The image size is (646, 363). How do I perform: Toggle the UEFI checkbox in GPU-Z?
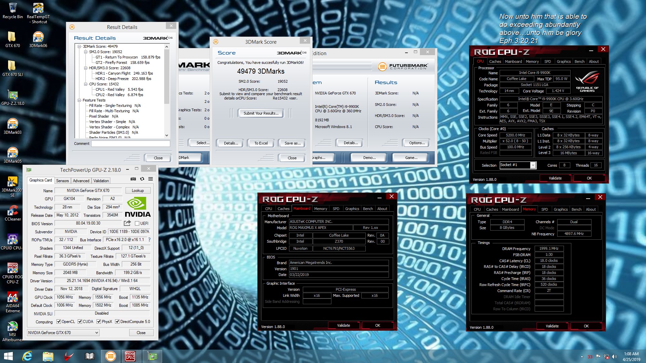[x=137, y=224]
